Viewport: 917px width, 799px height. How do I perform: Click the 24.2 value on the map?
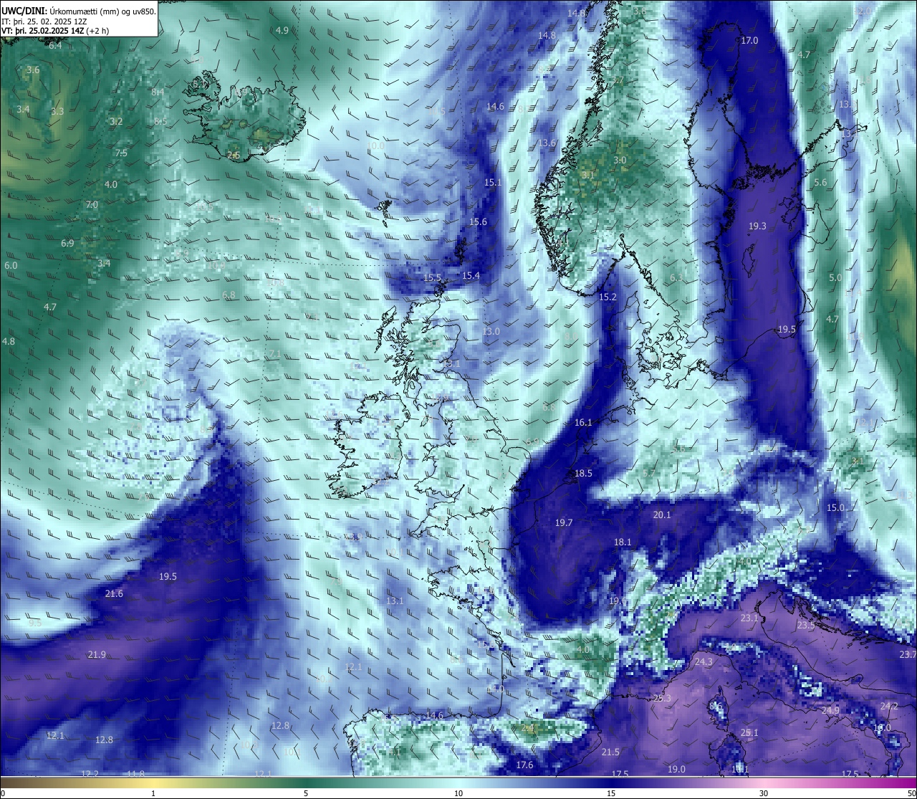(889, 706)
